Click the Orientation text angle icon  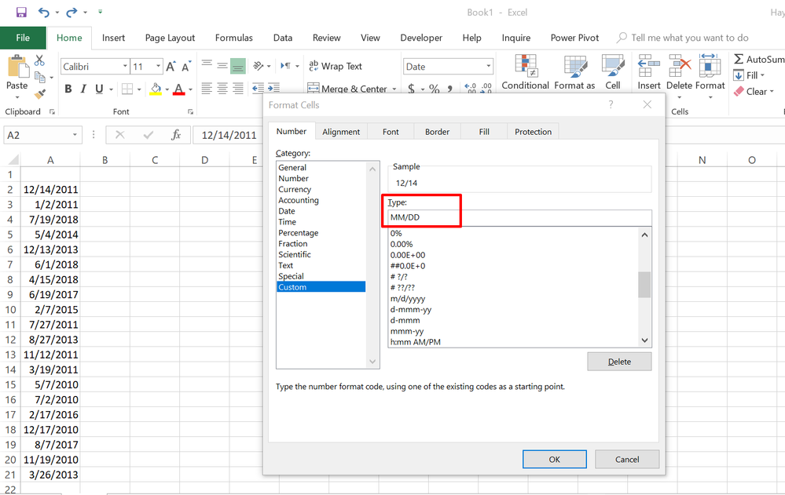point(259,65)
